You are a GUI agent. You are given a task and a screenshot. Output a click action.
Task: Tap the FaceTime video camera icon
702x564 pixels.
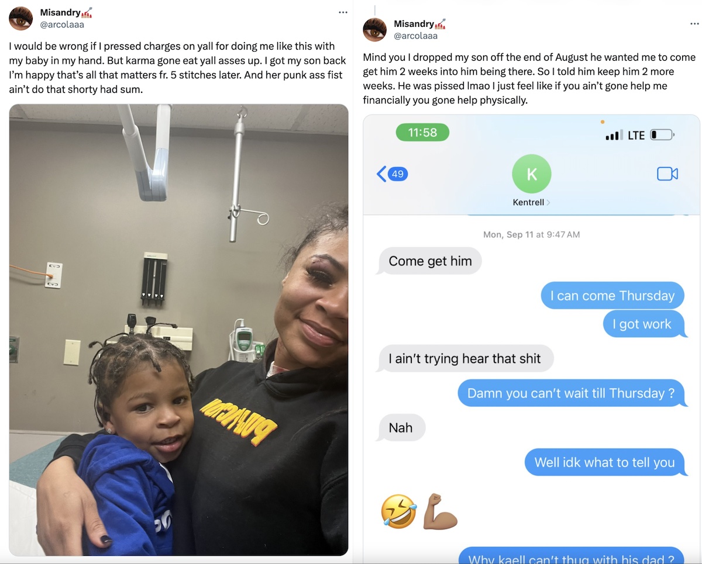click(x=667, y=174)
